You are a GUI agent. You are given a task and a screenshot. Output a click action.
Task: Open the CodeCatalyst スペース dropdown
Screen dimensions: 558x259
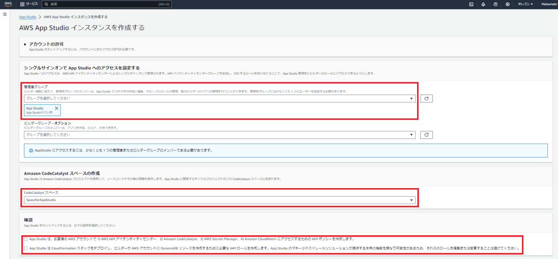(x=219, y=200)
